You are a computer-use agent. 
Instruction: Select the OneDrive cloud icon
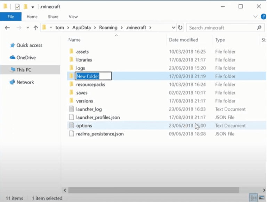13,57
